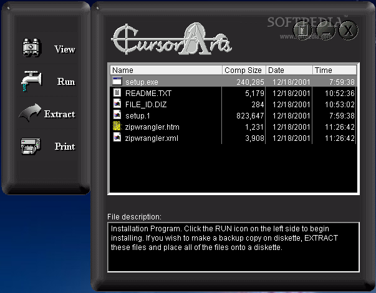Select the zipwrangler.xml file name
Screen dimensions: 376x293
(x=152, y=138)
